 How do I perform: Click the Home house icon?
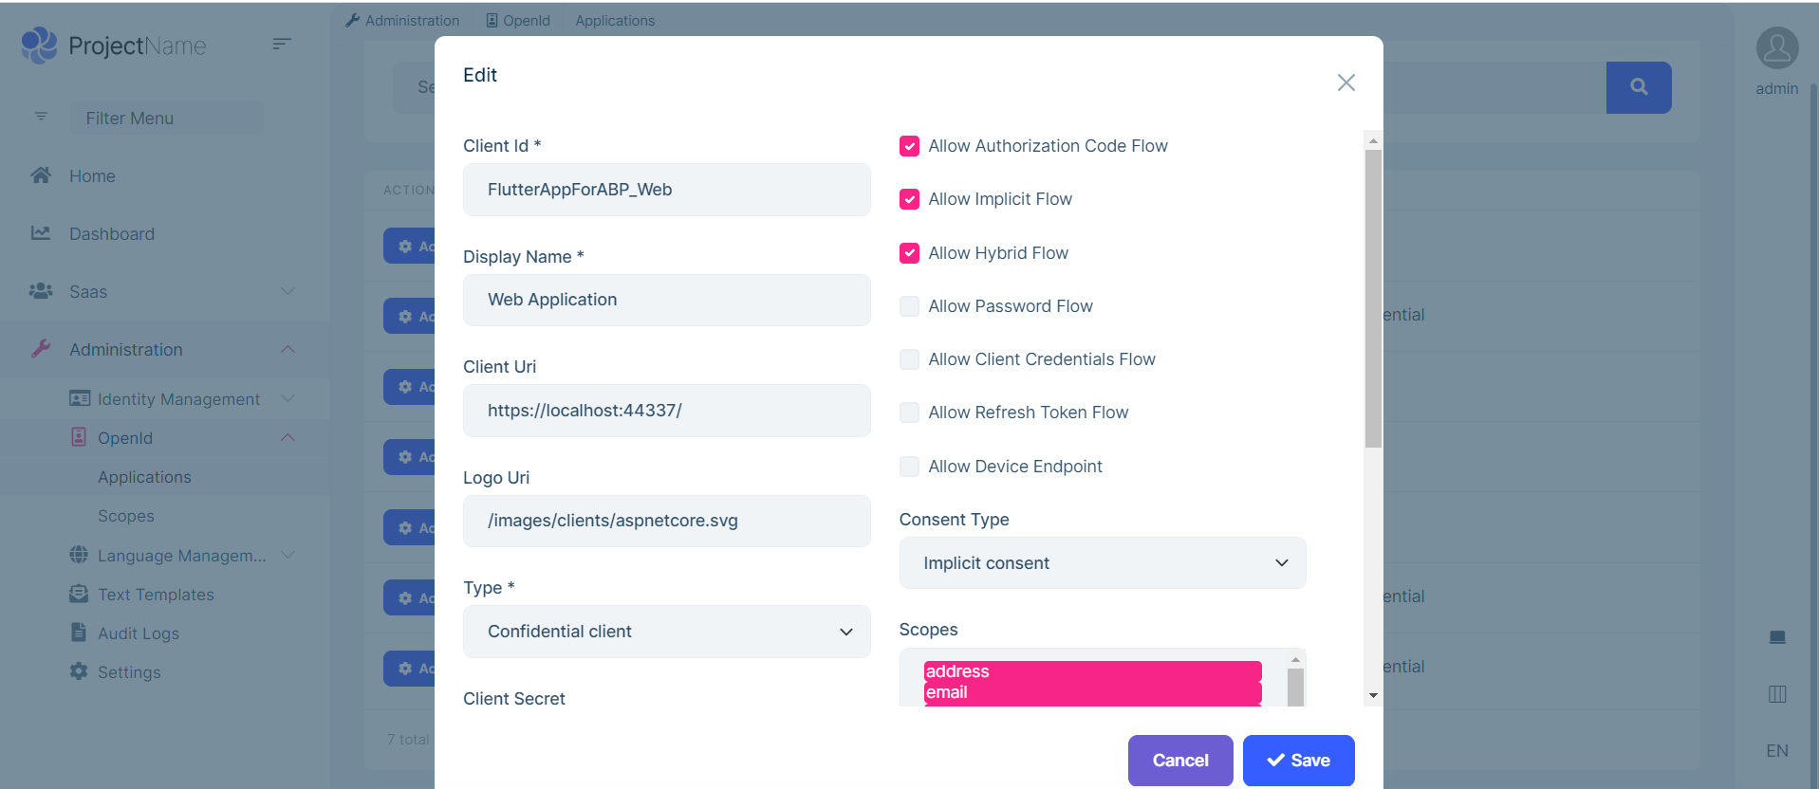click(41, 175)
